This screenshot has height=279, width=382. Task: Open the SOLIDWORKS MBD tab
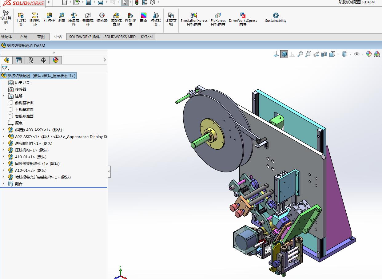pos(120,37)
